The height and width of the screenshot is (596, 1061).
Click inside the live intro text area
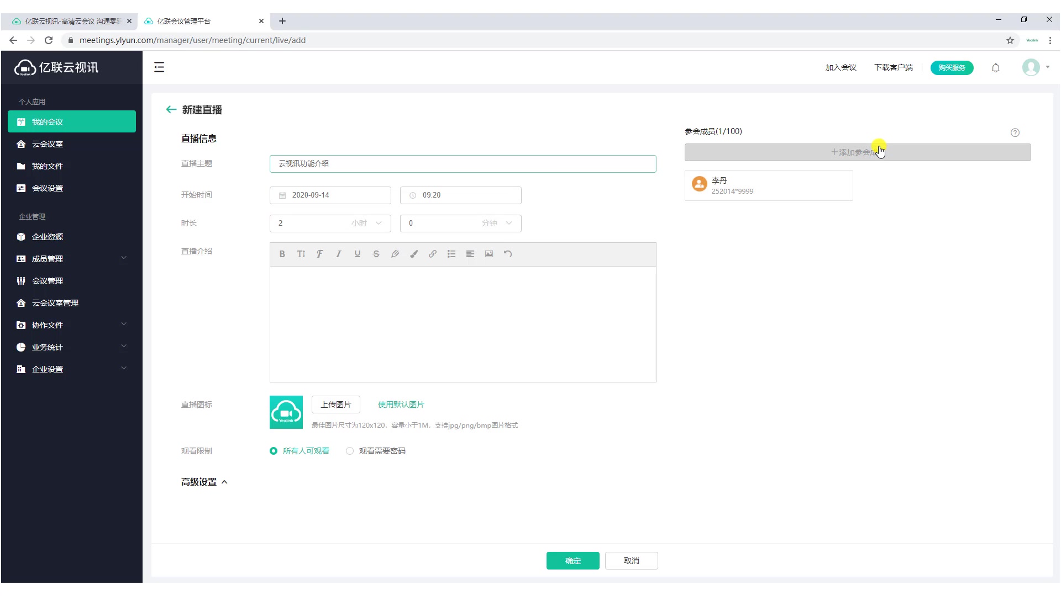(463, 324)
